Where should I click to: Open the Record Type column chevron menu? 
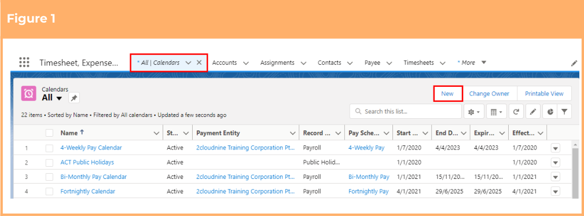click(338, 133)
